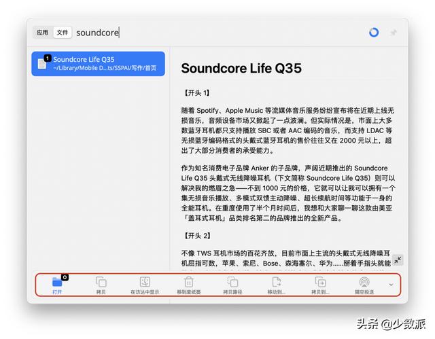
Task: Switch to the 文件 (Files) tab
Action: [x=63, y=33]
